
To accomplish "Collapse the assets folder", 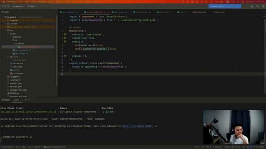I will (8, 57).
